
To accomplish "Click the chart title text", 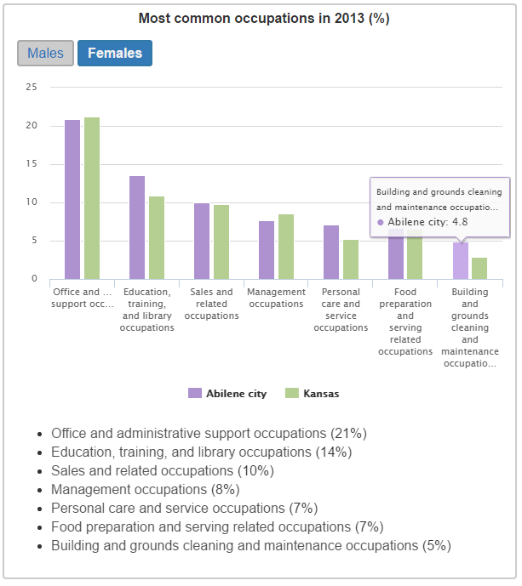I will [264, 19].
